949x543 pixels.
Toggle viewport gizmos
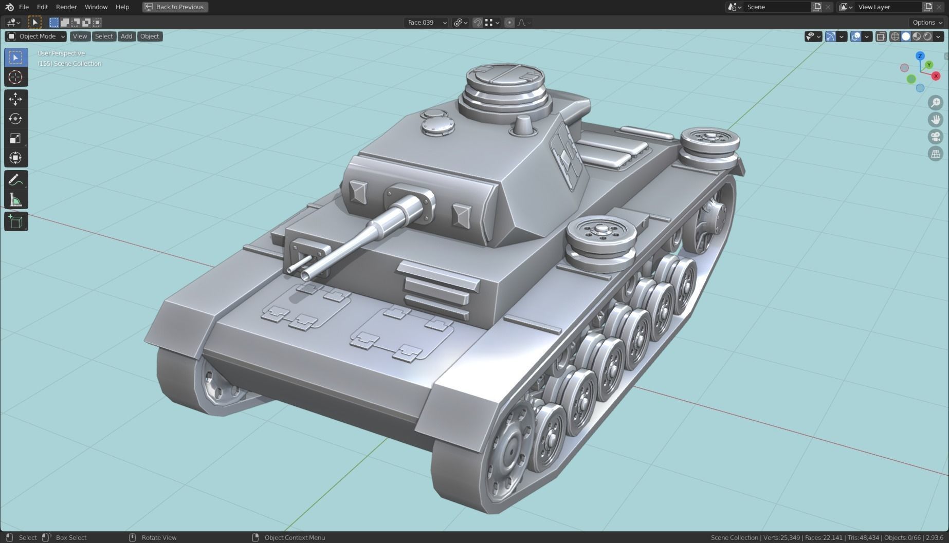click(x=831, y=36)
